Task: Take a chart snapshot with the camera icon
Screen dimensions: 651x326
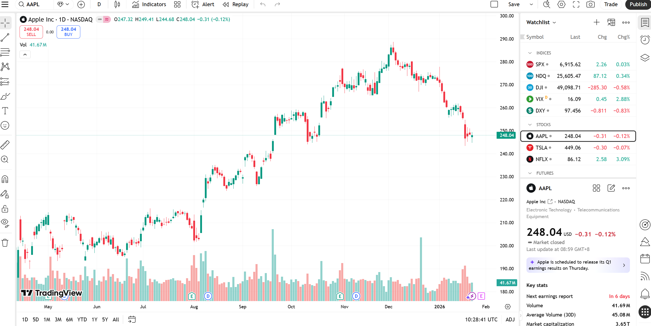Action: tap(591, 4)
